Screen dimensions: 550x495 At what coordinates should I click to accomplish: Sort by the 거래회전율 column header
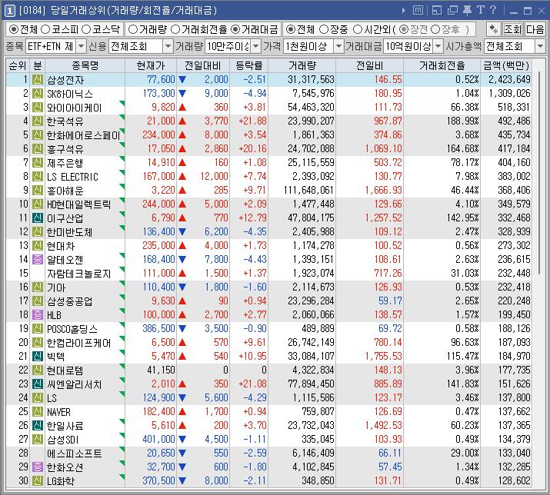(x=442, y=66)
